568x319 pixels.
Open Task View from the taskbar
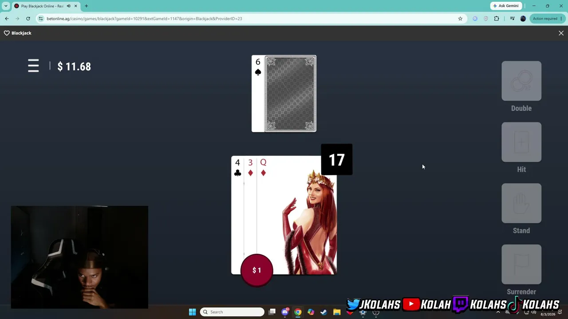pyautogui.click(x=272, y=312)
